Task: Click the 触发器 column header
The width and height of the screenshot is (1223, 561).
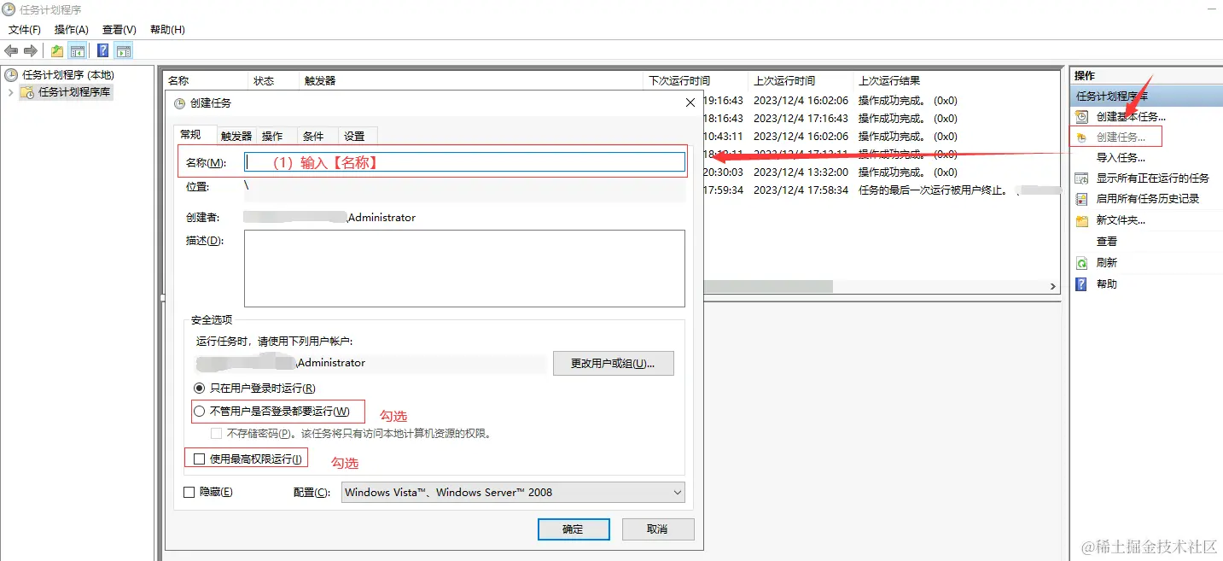Action: tap(320, 81)
